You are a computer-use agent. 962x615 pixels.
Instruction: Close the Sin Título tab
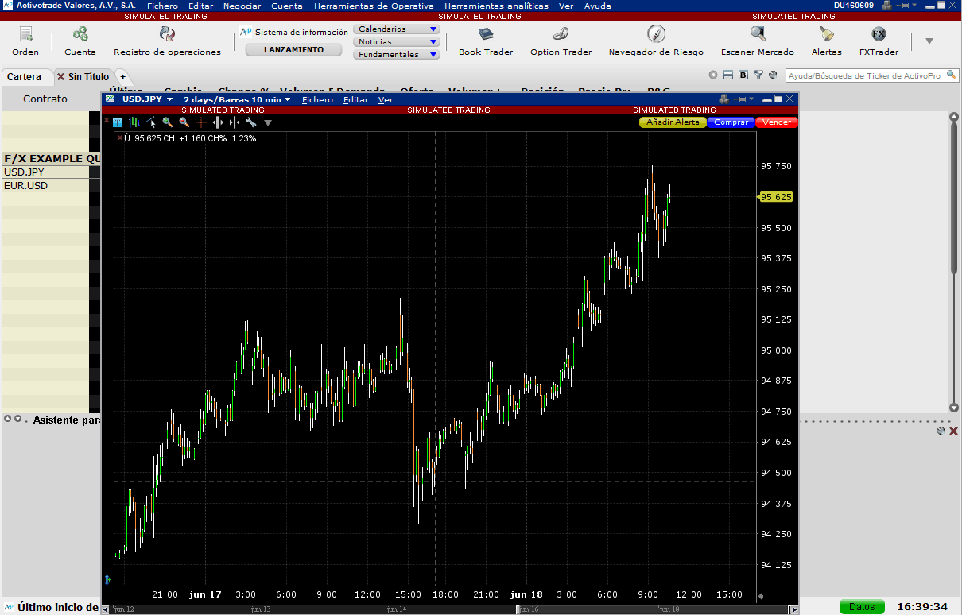tap(60, 77)
